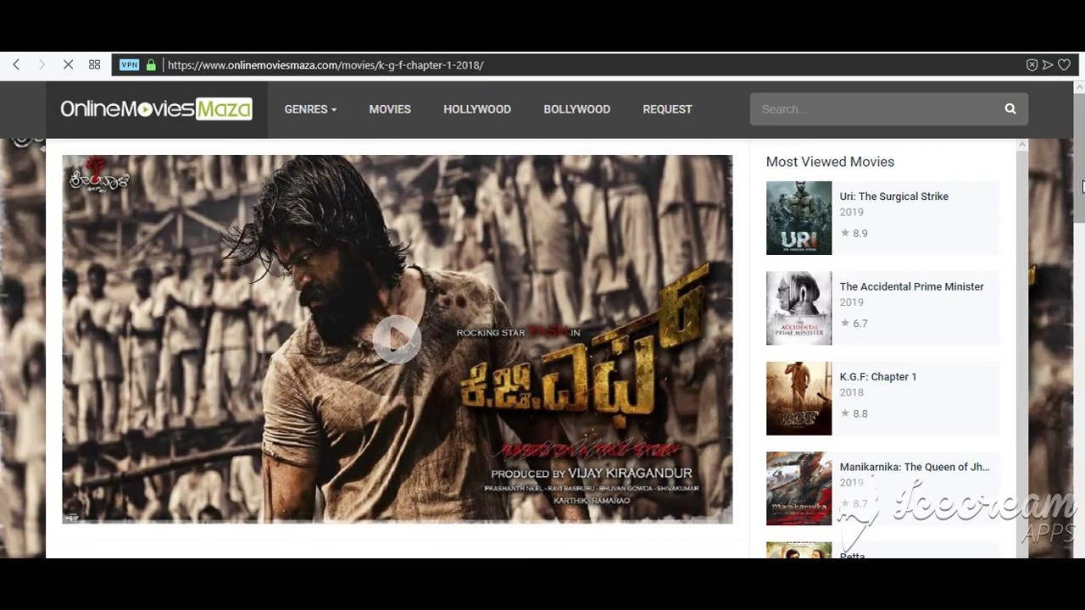Toggle the VPN badge in address bar

click(129, 64)
